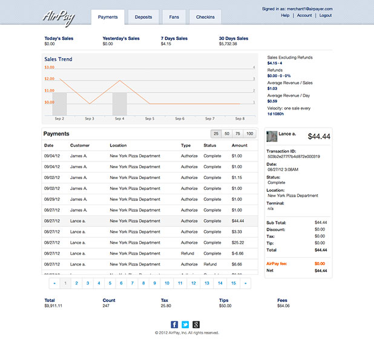This screenshot has width=374, height=348.
Task: Open the Google icon in footer
Action: coord(196,324)
